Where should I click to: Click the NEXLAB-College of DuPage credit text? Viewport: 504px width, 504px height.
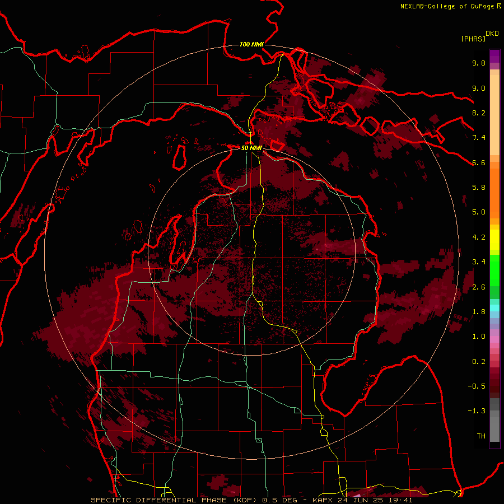pyautogui.click(x=447, y=6)
